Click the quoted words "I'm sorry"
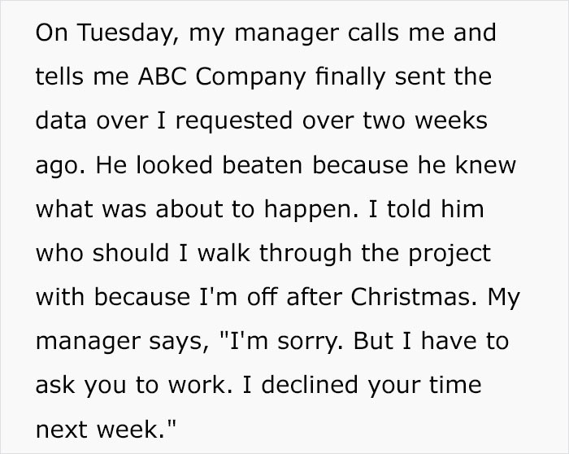This screenshot has height=454, width=569. pos(281,343)
